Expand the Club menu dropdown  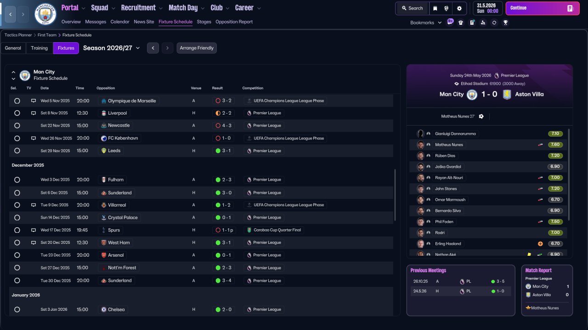227,8
